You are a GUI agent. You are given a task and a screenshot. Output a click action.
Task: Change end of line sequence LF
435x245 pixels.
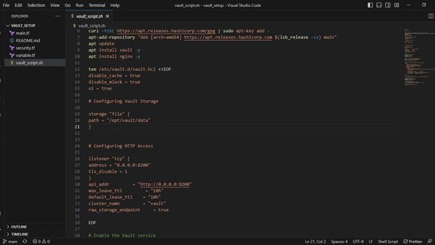[x=370, y=242]
